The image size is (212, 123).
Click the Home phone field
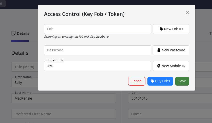(170, 114)
